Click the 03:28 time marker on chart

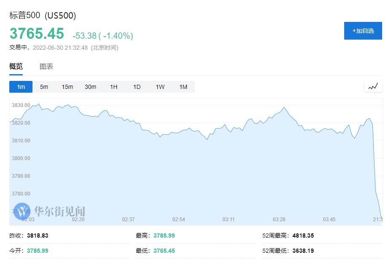[279, 219]
